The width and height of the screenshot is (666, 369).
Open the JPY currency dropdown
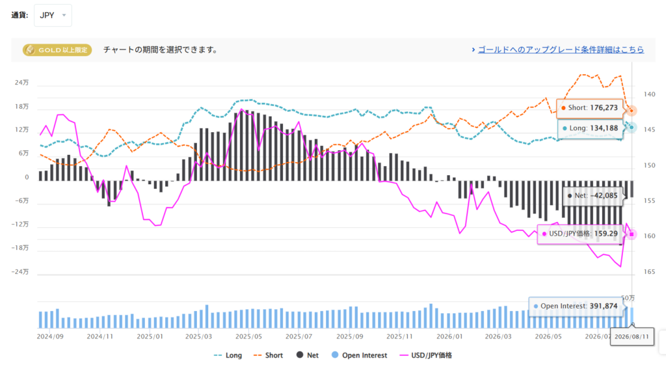[x=53, y=16]
